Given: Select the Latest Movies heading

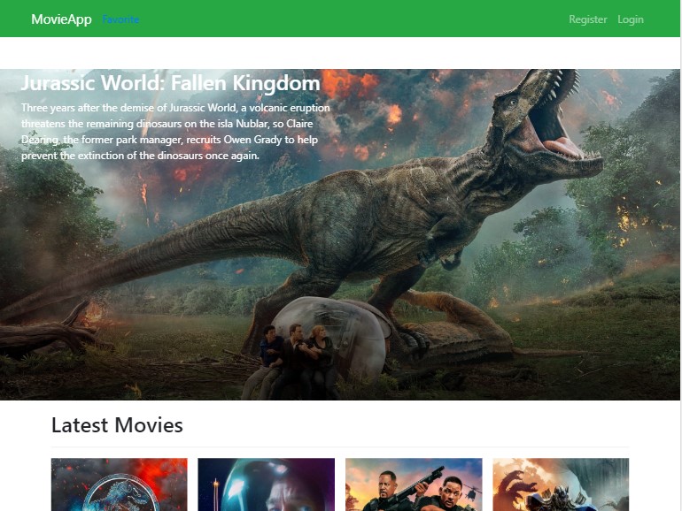Looking at the screenshot, I should (117, 425).
